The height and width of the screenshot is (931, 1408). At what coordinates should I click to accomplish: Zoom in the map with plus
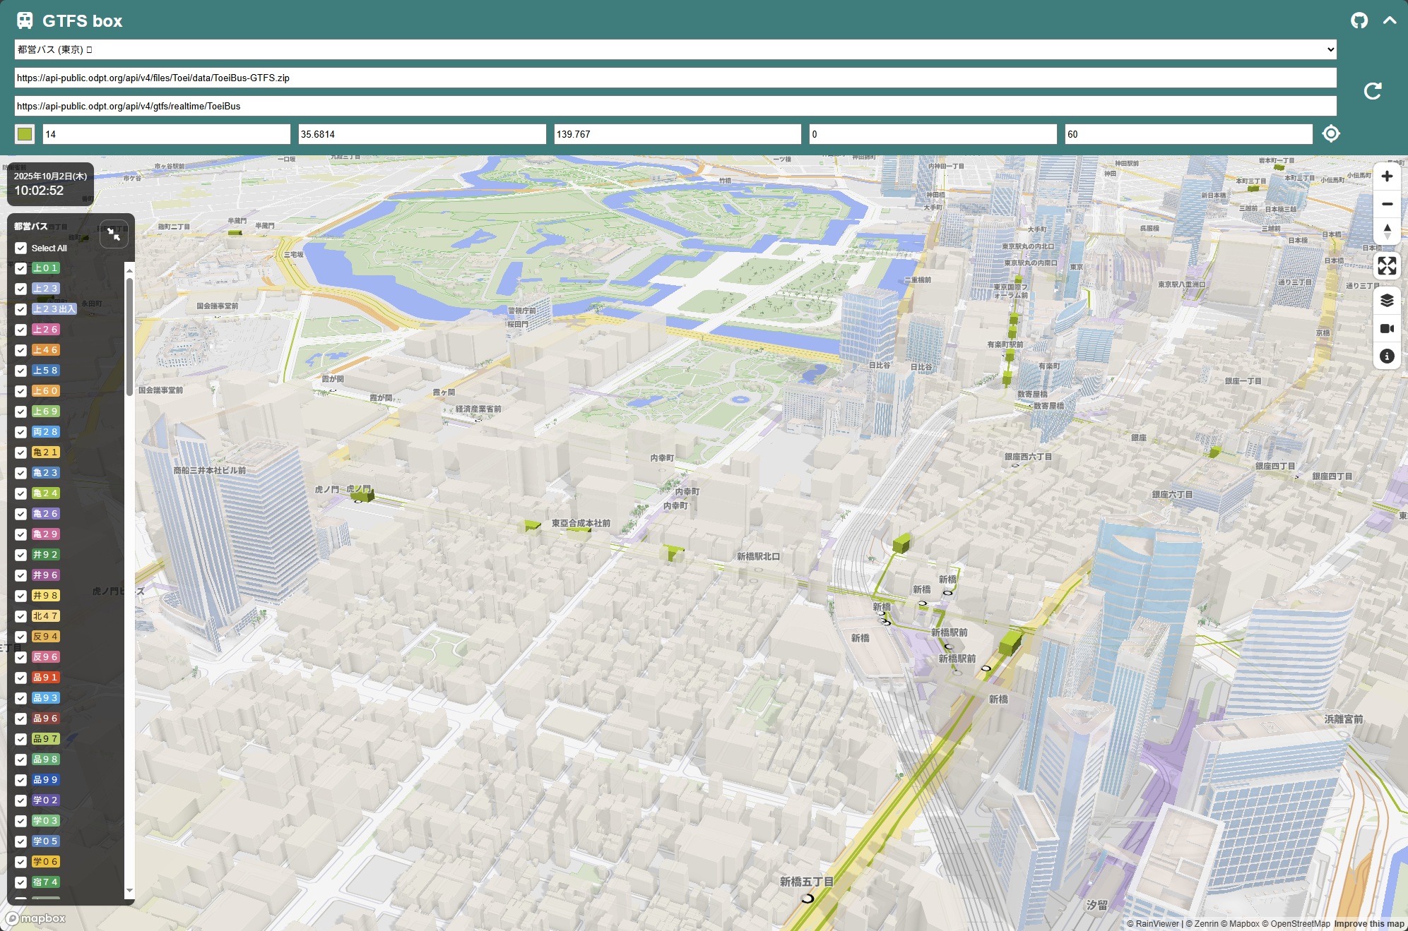click(x=1387, y=176)
